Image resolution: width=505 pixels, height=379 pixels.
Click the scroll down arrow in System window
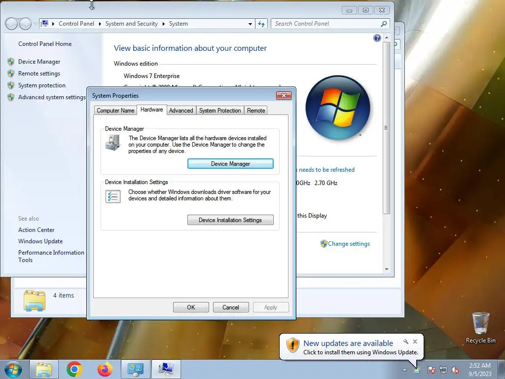point(387,269)
